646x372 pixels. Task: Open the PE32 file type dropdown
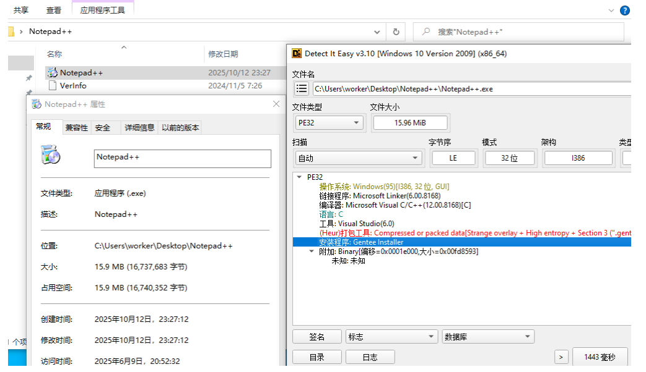click(329, 123)
